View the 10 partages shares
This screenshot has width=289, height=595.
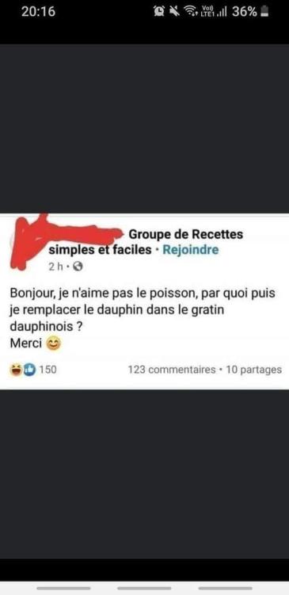coord(254,369)
